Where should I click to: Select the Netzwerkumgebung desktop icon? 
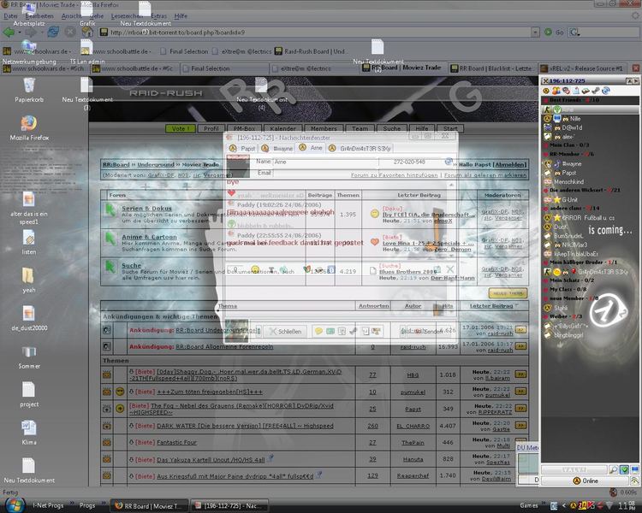tap(28, 52)
